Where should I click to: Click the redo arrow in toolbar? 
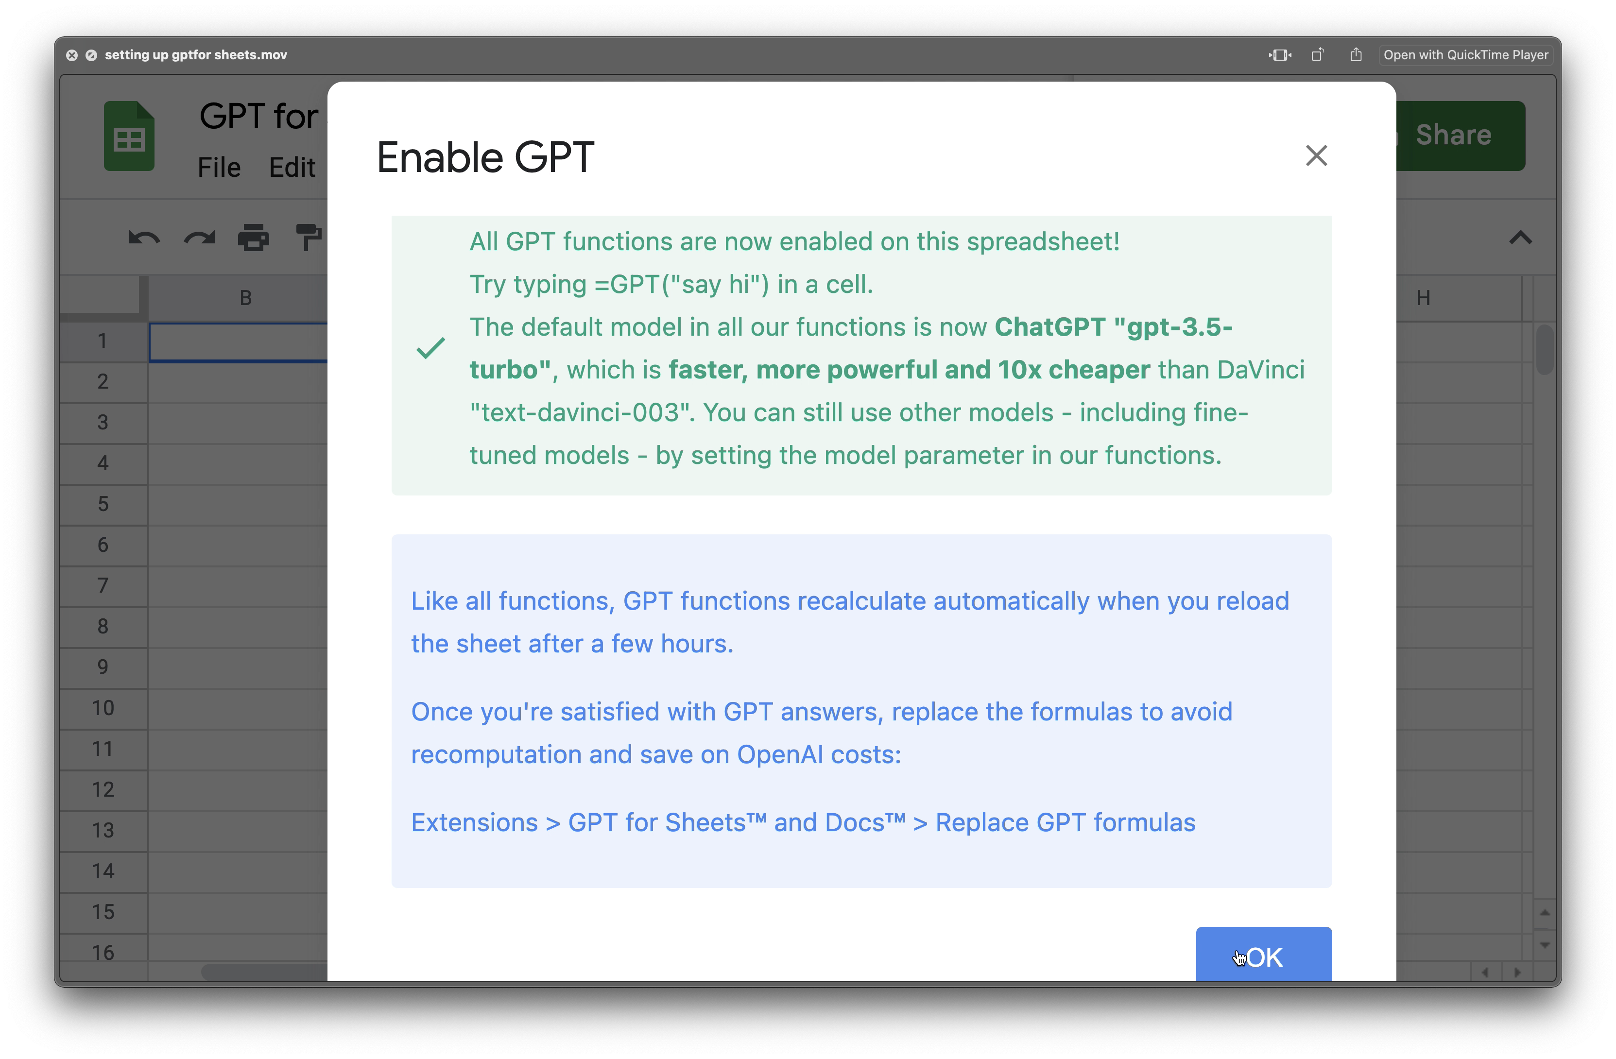pyautogui.click(x=199, y=238)
